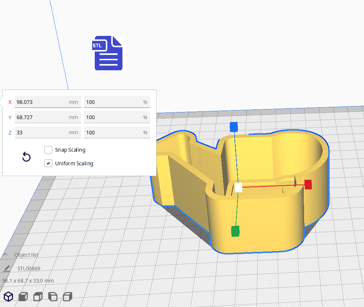Viewport: 364px width, 307px height.
Task: Switch to the front view icon
Action: 23,296
